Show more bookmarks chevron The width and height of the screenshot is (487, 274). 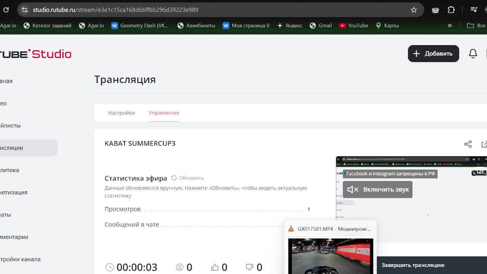[x=450, y=25]
